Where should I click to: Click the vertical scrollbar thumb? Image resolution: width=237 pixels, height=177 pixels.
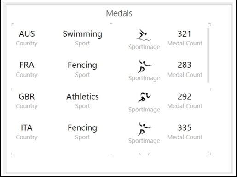(x=208, y=55)
